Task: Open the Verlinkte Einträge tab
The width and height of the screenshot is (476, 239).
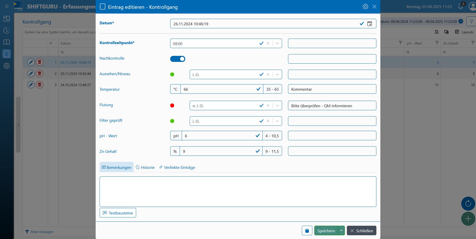Action: point(177,167)
